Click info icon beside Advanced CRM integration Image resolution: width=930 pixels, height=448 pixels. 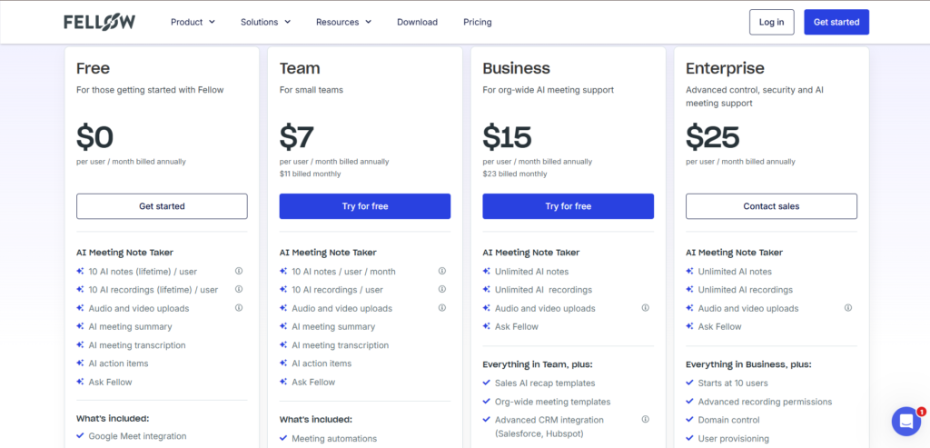click(x=646, y=420)
